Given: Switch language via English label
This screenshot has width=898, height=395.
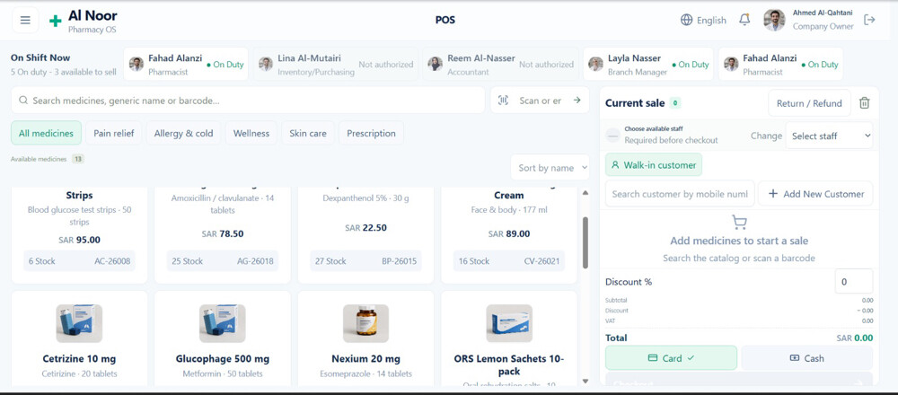Looking at the screenshot, I should pyautogui.click(x=711, y=21).
